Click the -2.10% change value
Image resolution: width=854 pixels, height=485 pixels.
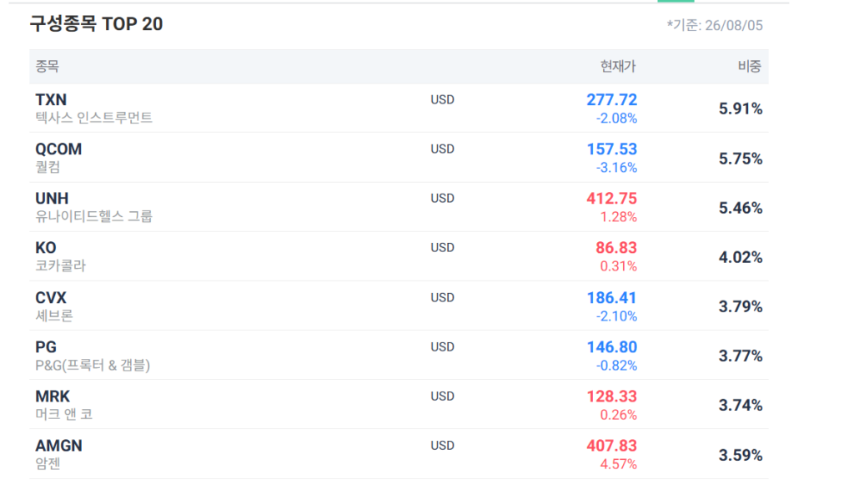tap(616, 316)
